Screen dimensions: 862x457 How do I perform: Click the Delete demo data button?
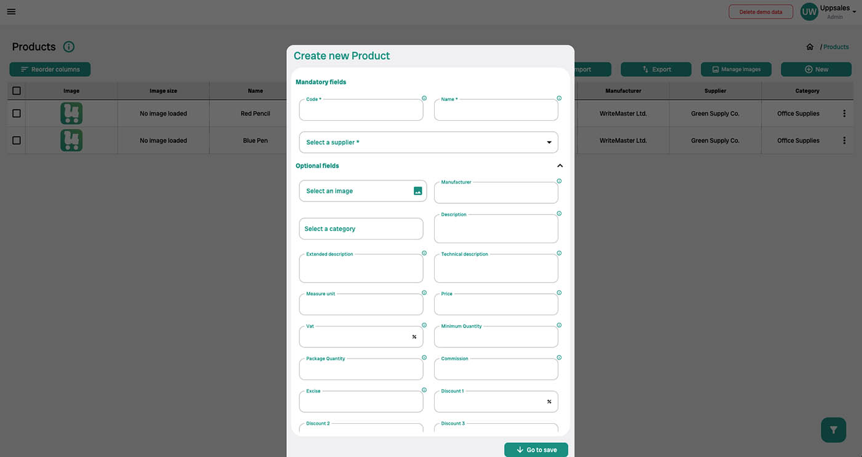pos(760,11)
